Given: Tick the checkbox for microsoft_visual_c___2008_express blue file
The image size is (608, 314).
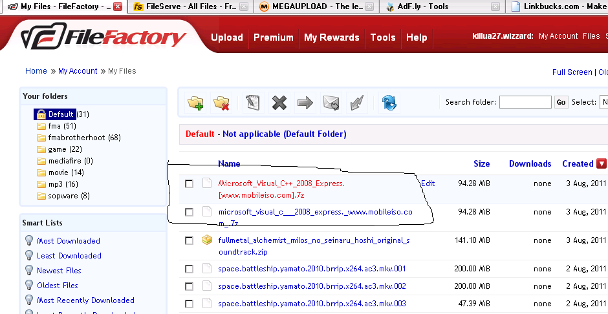Looking at the screenshot, I should pos(189,212).
